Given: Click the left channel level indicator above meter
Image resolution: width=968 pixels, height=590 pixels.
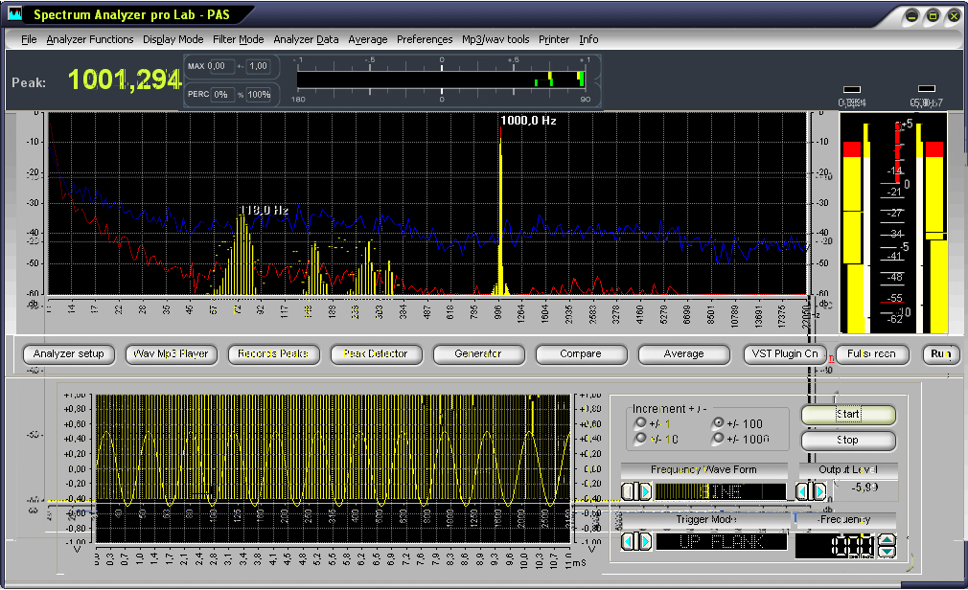Looking at the screenshot, I should (x=852, y=89).
